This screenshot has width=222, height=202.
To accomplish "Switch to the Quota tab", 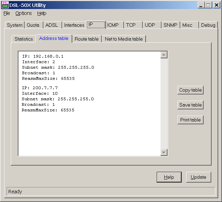I will (x=33, y=25).
